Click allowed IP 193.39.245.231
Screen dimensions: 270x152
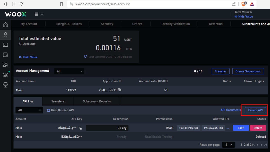188,128
